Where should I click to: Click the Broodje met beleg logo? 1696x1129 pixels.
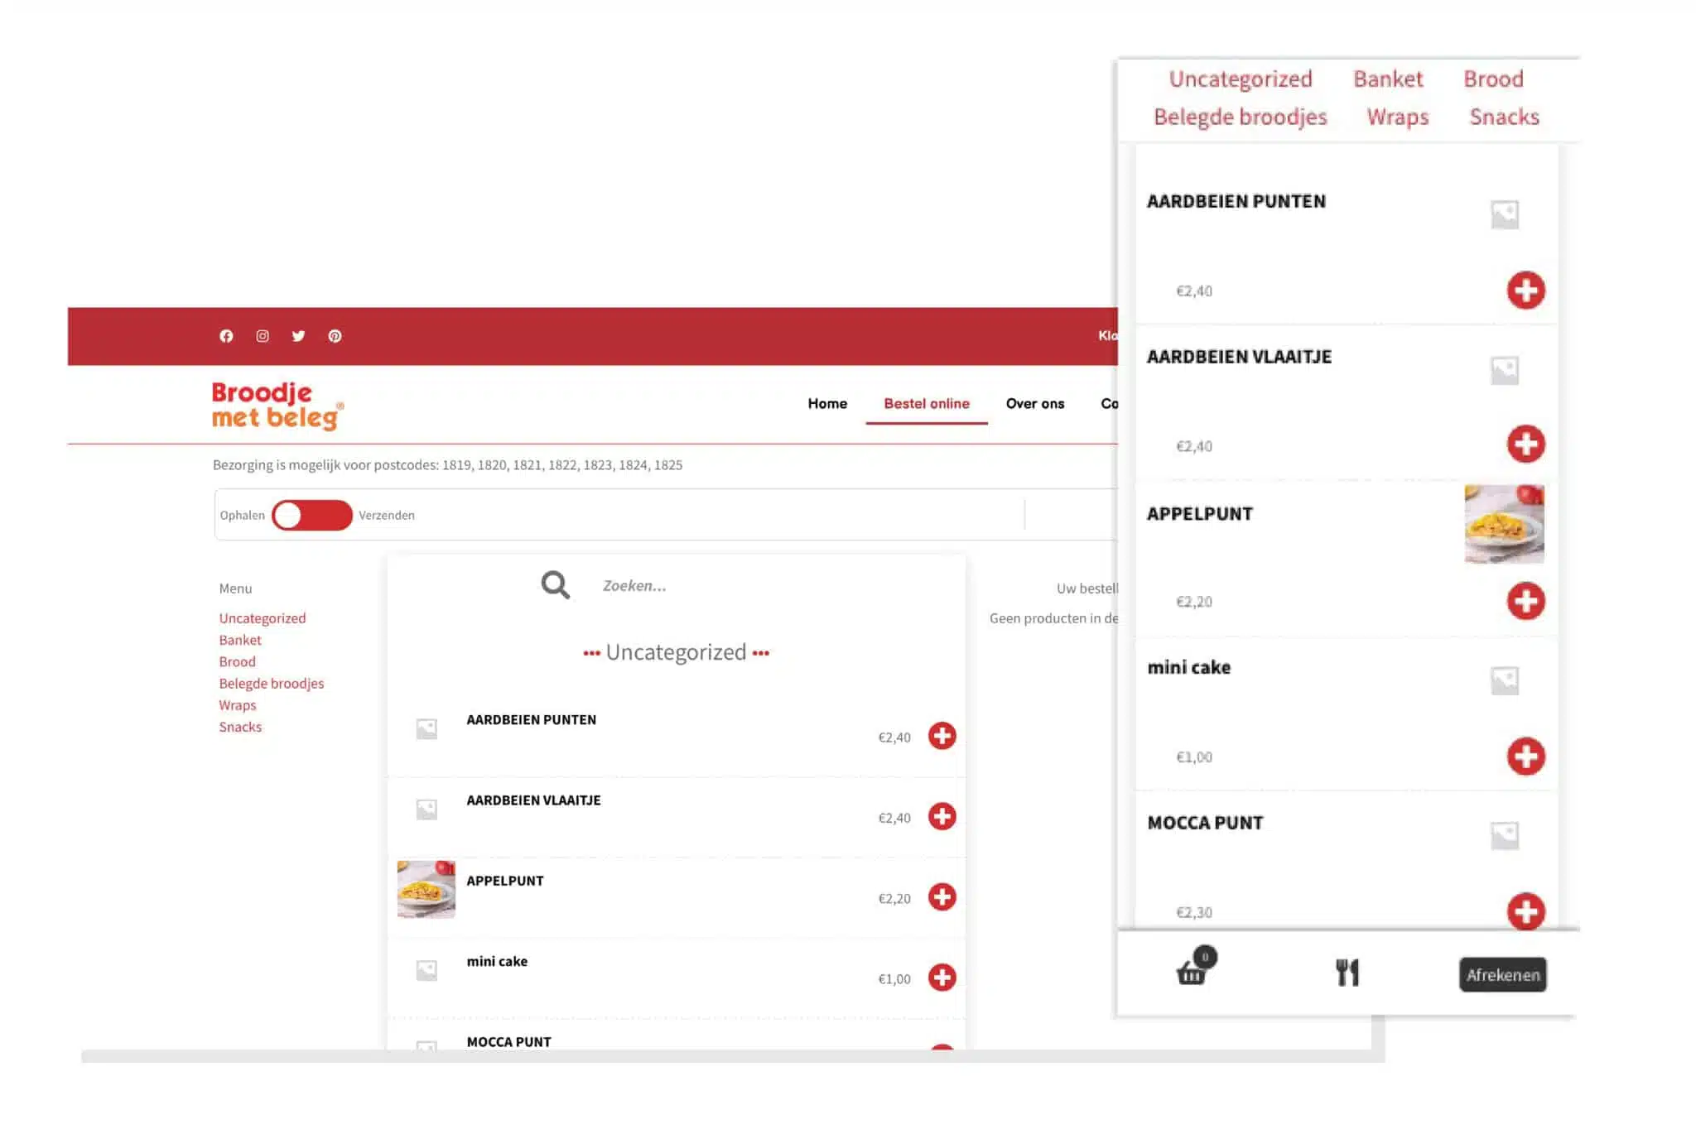pyautogui.click(x=277, y=406)
